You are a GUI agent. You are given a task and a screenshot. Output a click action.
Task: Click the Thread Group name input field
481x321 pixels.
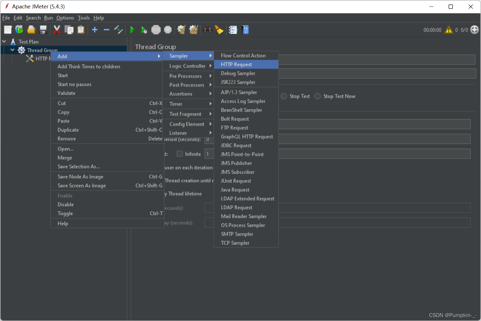[377, 60]
